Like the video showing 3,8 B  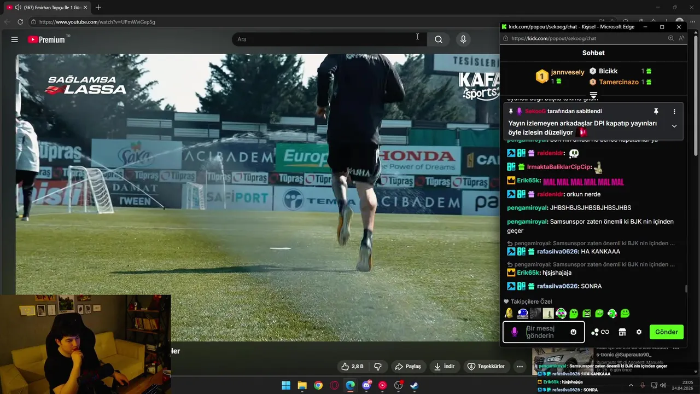click(x=352, y=367)
